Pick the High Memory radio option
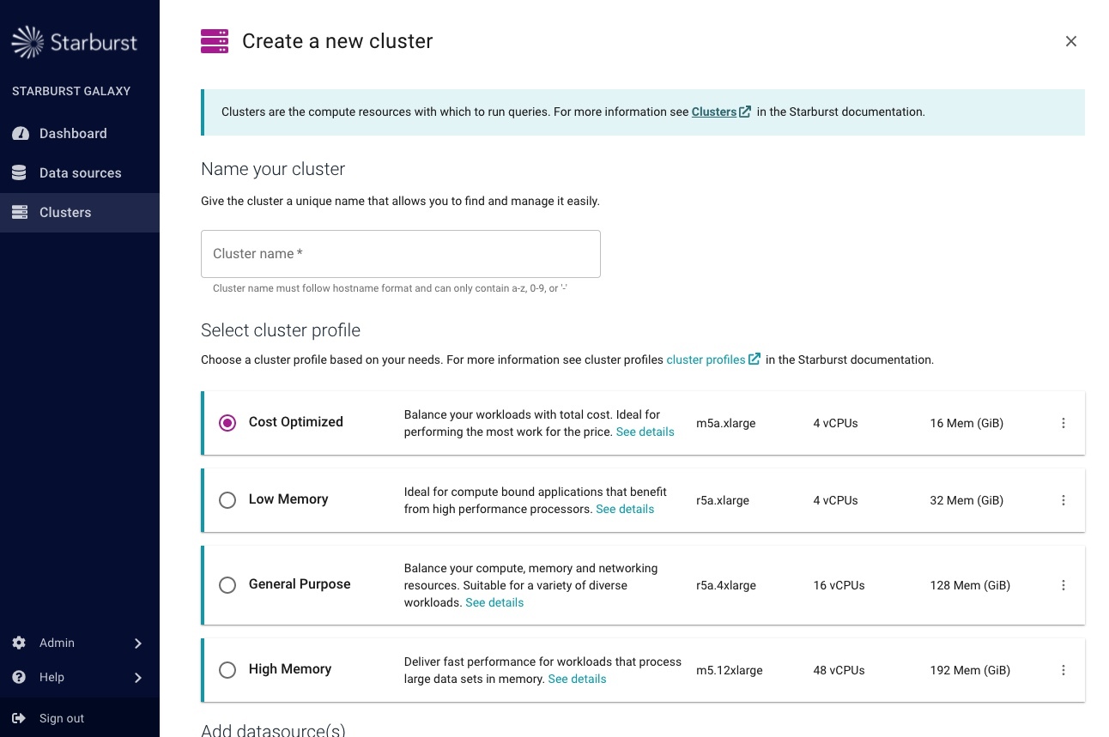The image size is (1109, 737). [227, 670]
